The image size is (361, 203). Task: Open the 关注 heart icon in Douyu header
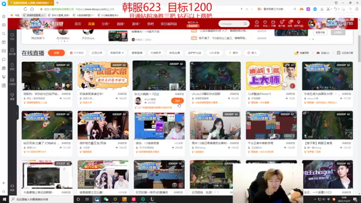click(265, 23)
